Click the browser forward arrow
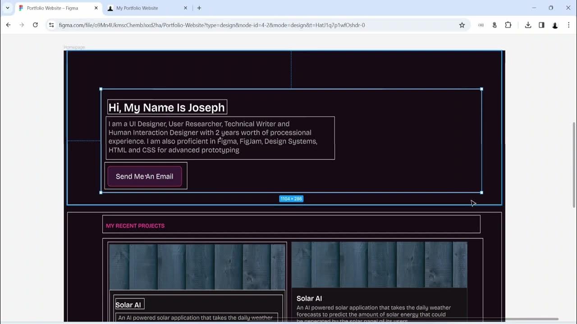This screenshot has height=324, width=577. tap(22, 25)
